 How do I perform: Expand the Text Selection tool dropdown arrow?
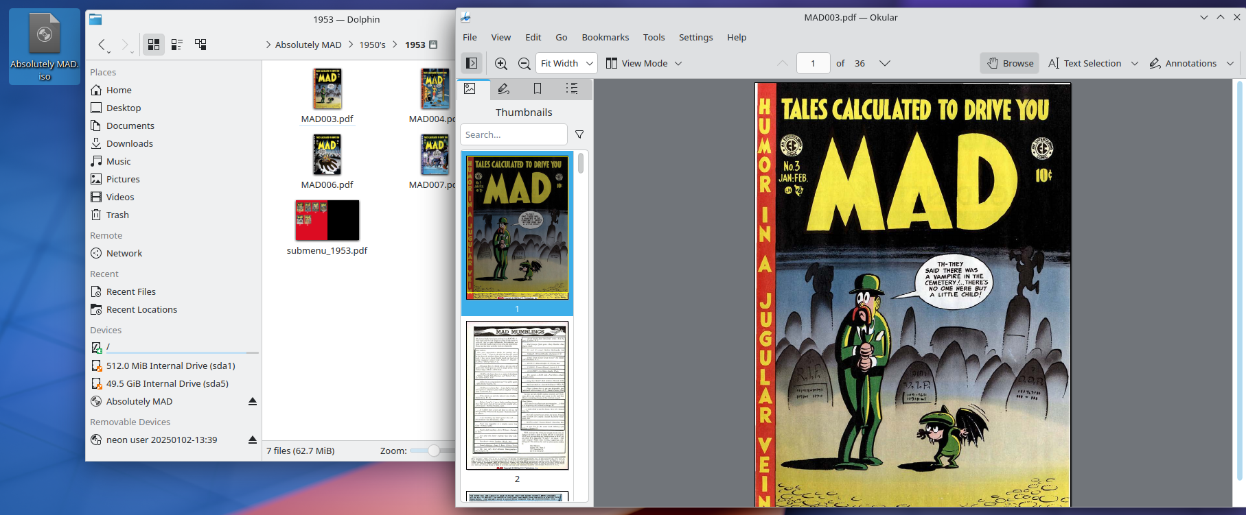point(1135,63)
